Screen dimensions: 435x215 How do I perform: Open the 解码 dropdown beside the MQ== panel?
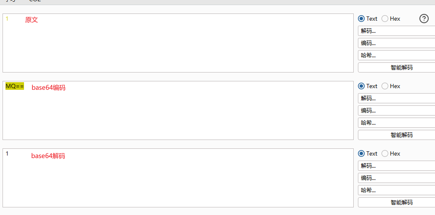396,98
